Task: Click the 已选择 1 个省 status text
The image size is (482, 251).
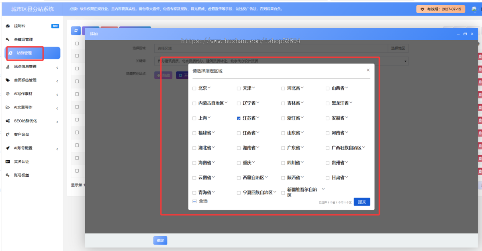Action: (335, 202)
